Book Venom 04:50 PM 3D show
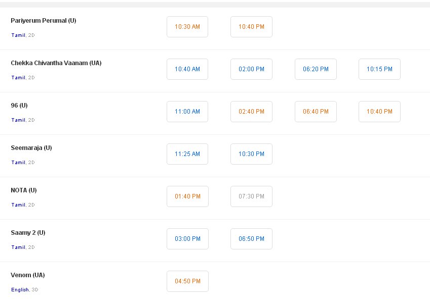 187,281
